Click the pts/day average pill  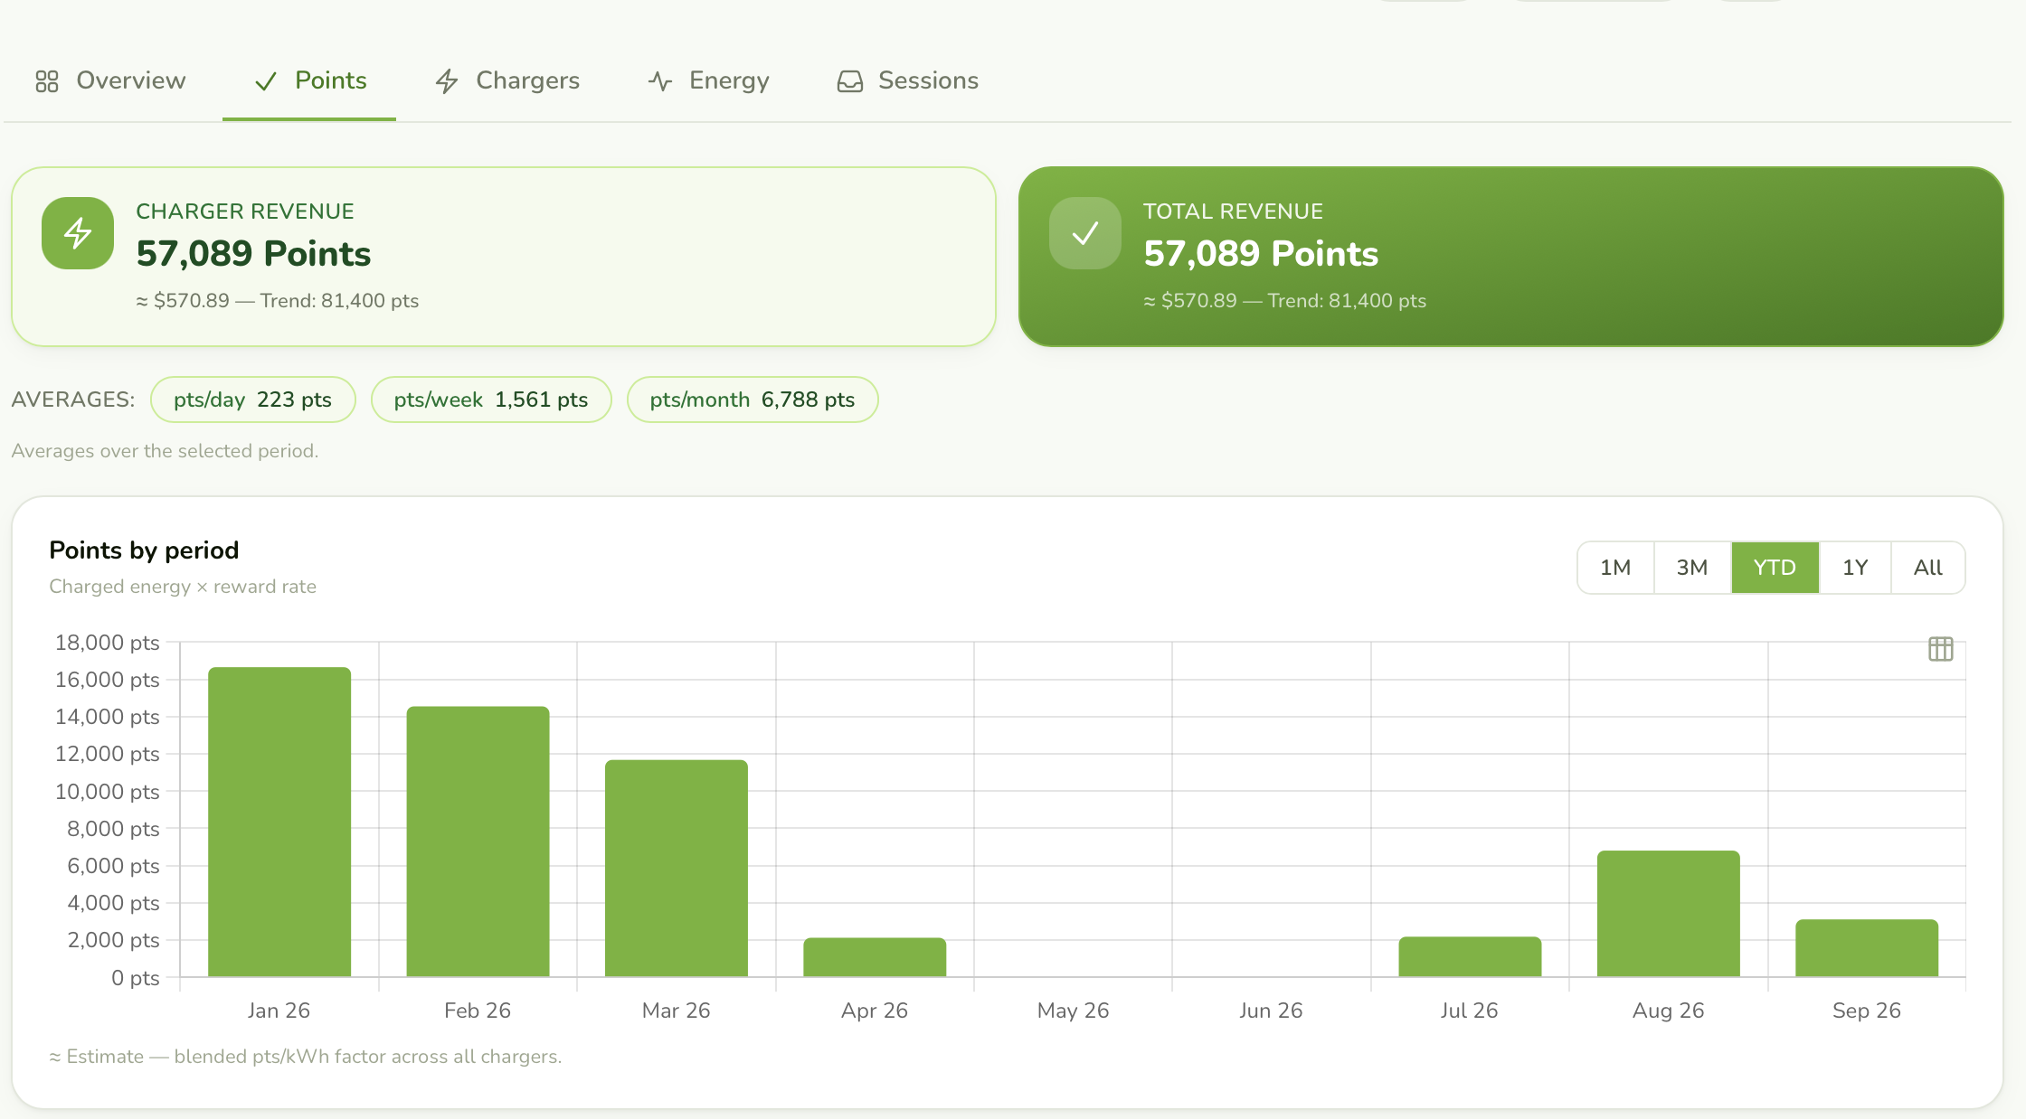coord(253,400)
